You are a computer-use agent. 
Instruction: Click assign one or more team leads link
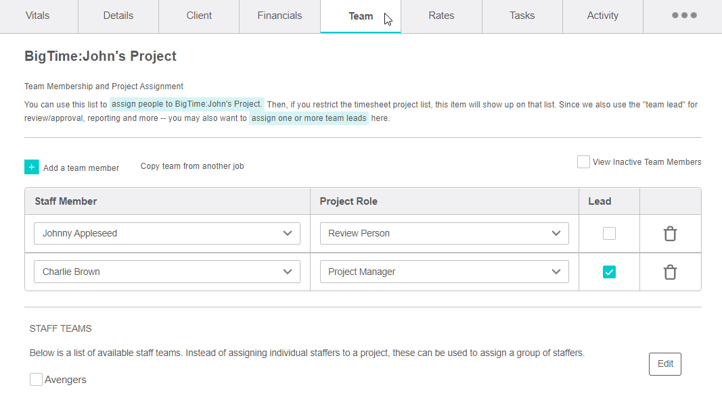click(309, 118)
